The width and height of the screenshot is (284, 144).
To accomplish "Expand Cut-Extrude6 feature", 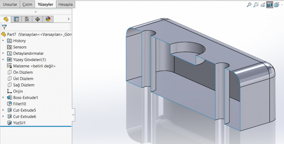I will point(3,116).
